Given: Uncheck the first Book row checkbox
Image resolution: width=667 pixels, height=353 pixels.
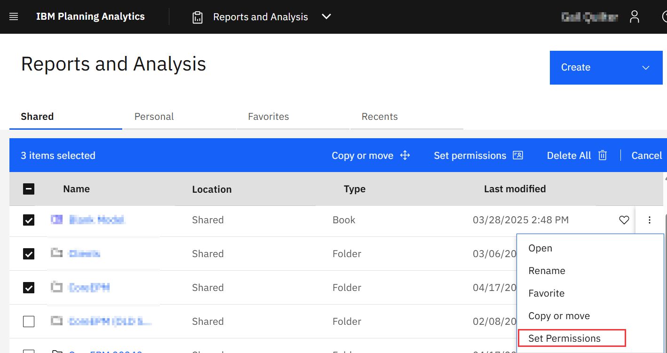Looking at the screenshot, I should (29, 220).
